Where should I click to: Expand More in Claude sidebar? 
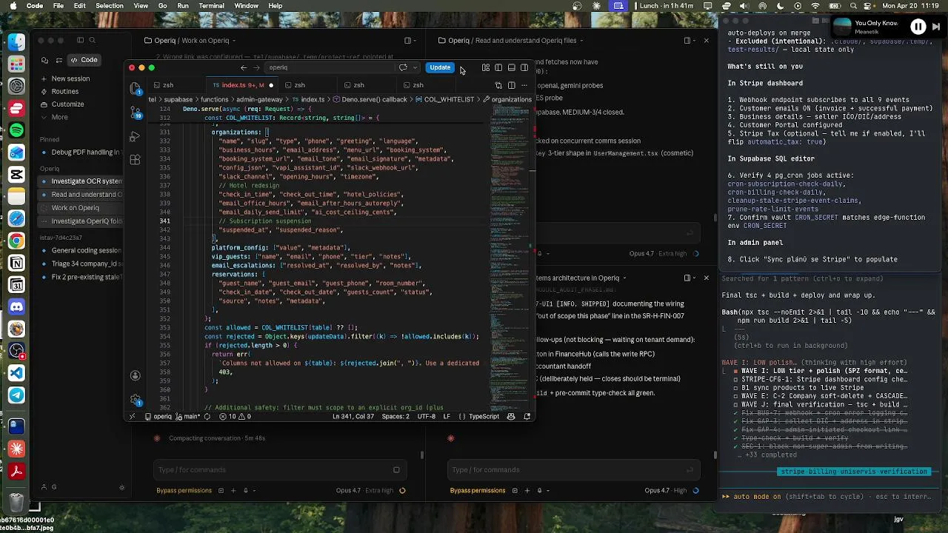click(59, 117)
